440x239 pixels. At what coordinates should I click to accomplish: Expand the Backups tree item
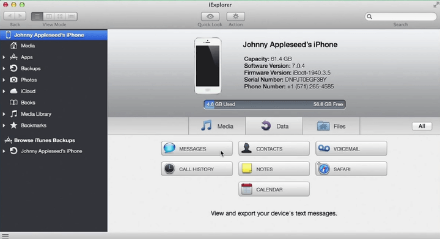[x=4, y=68]
